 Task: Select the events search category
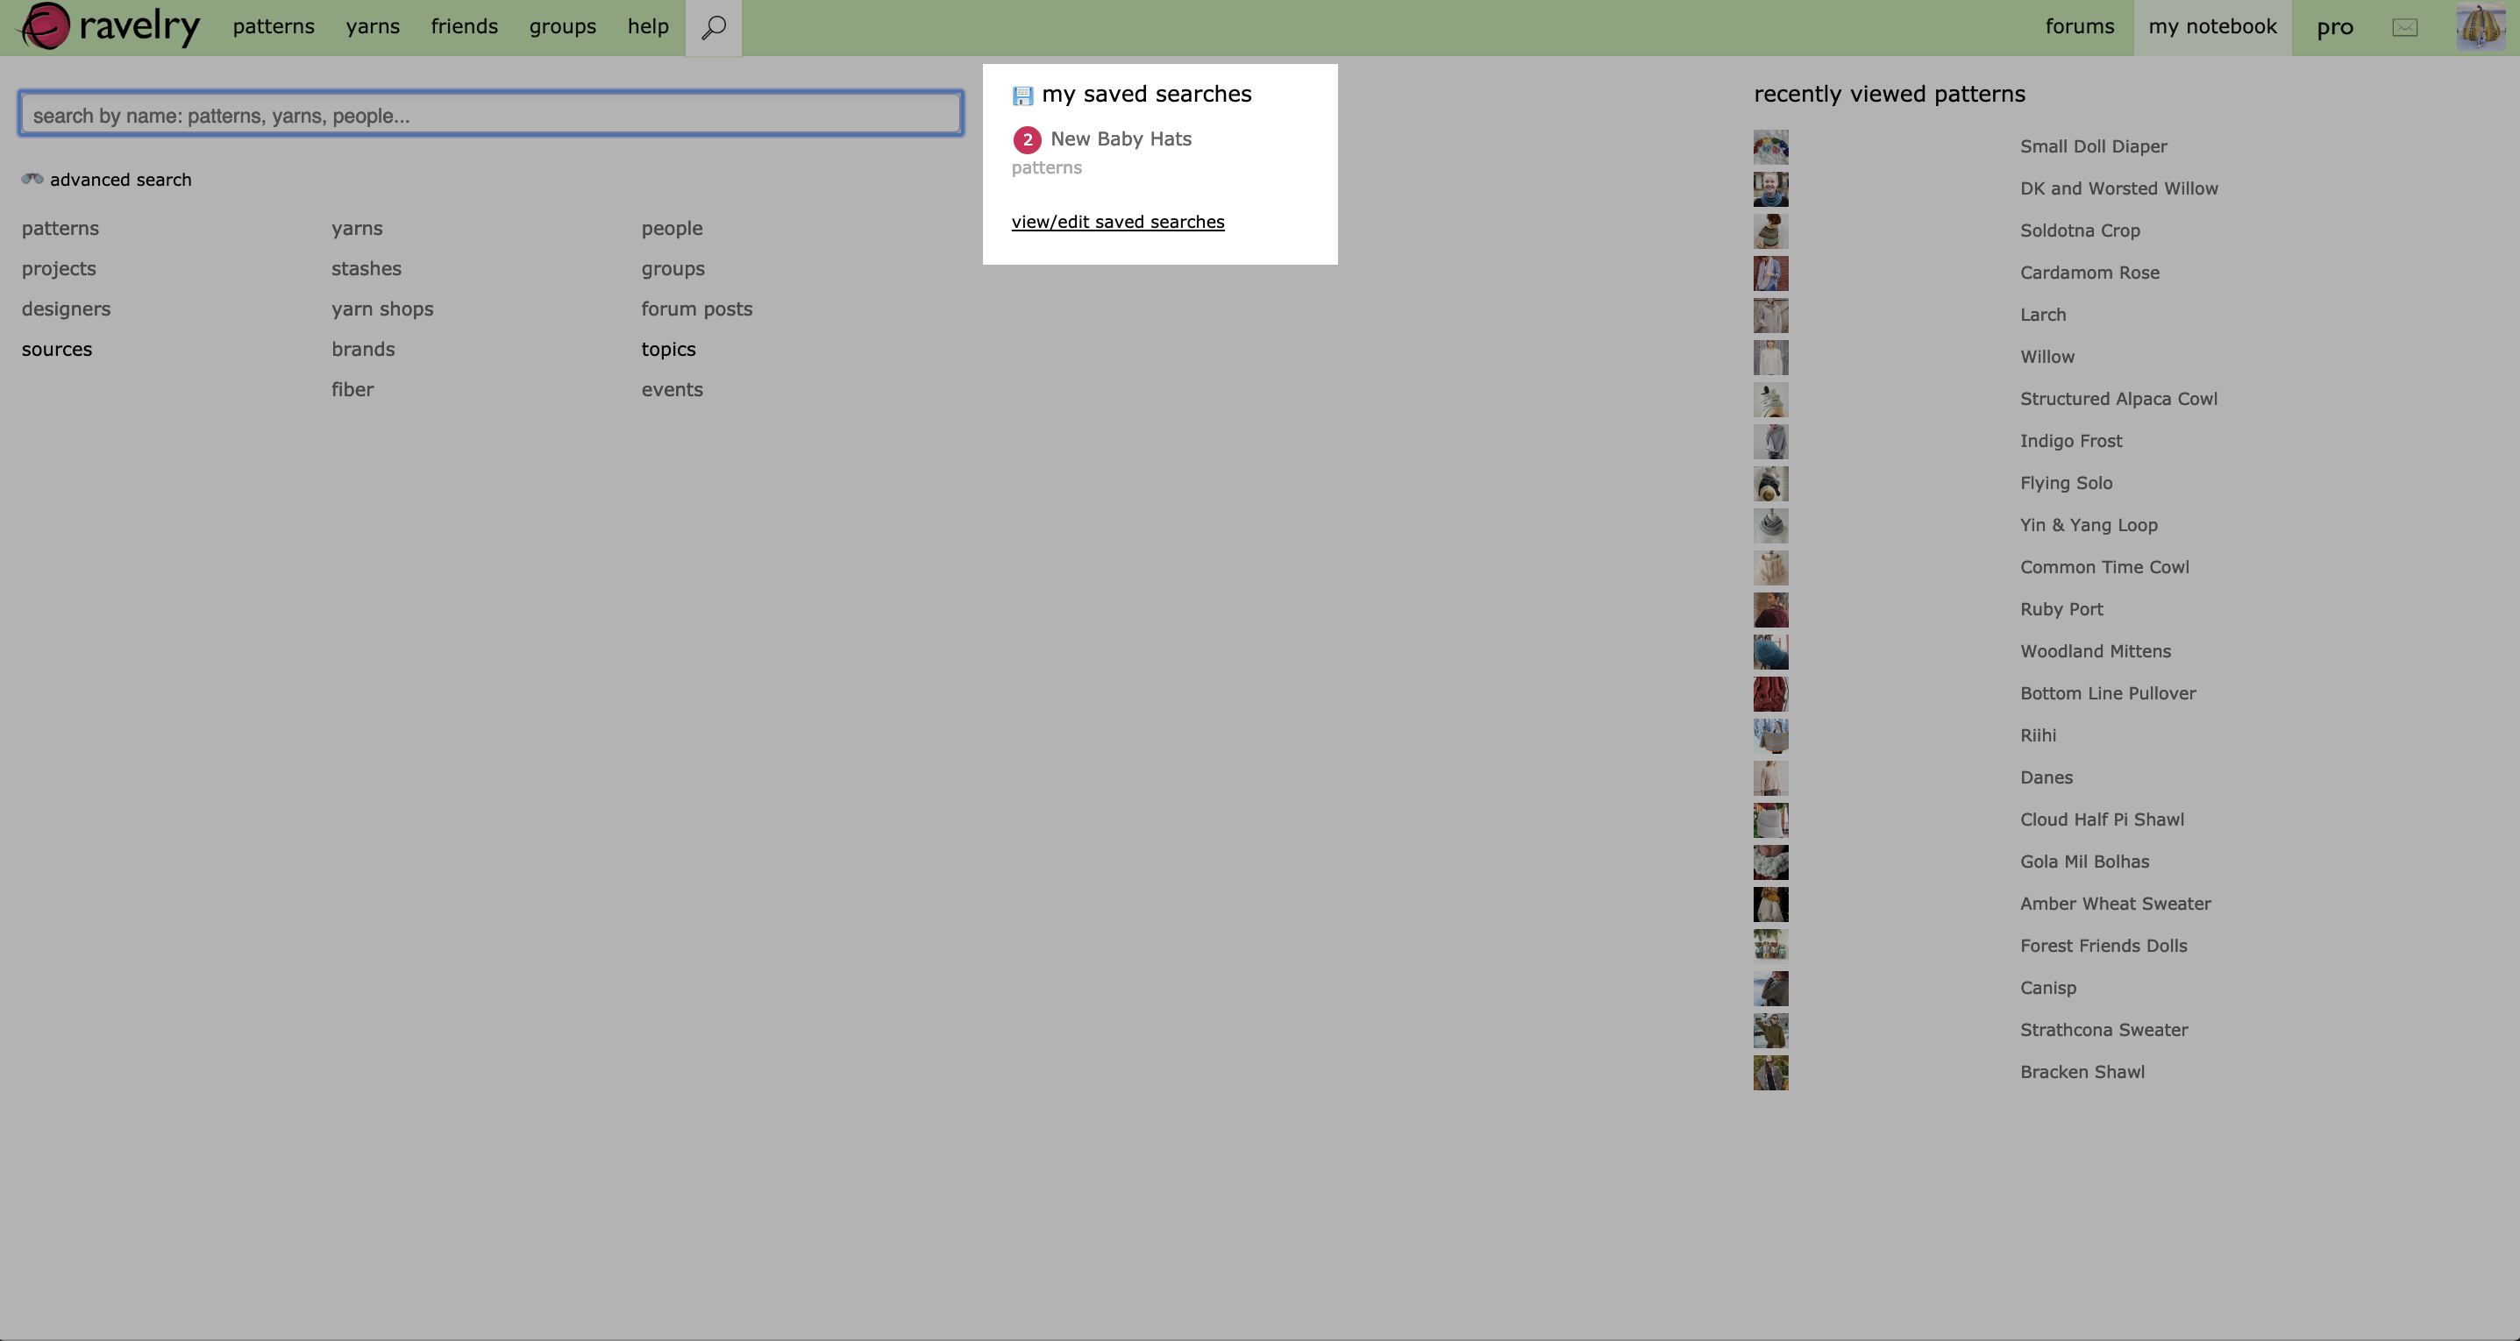672,389
